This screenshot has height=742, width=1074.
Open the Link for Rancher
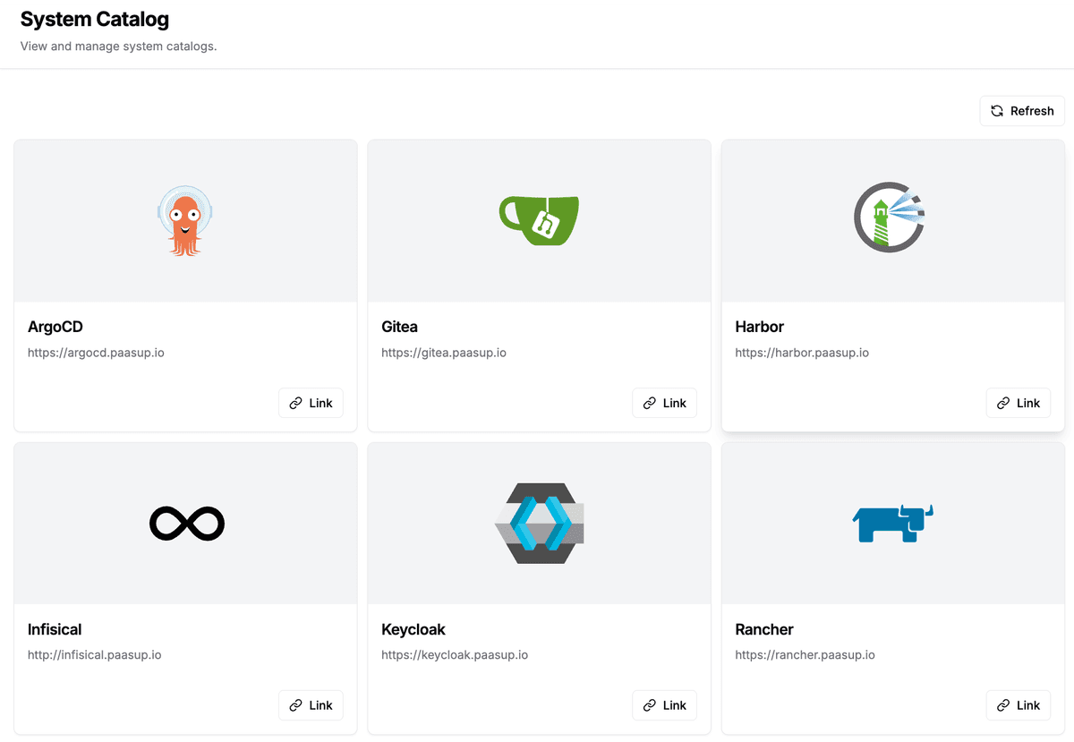coord(1018,705)
